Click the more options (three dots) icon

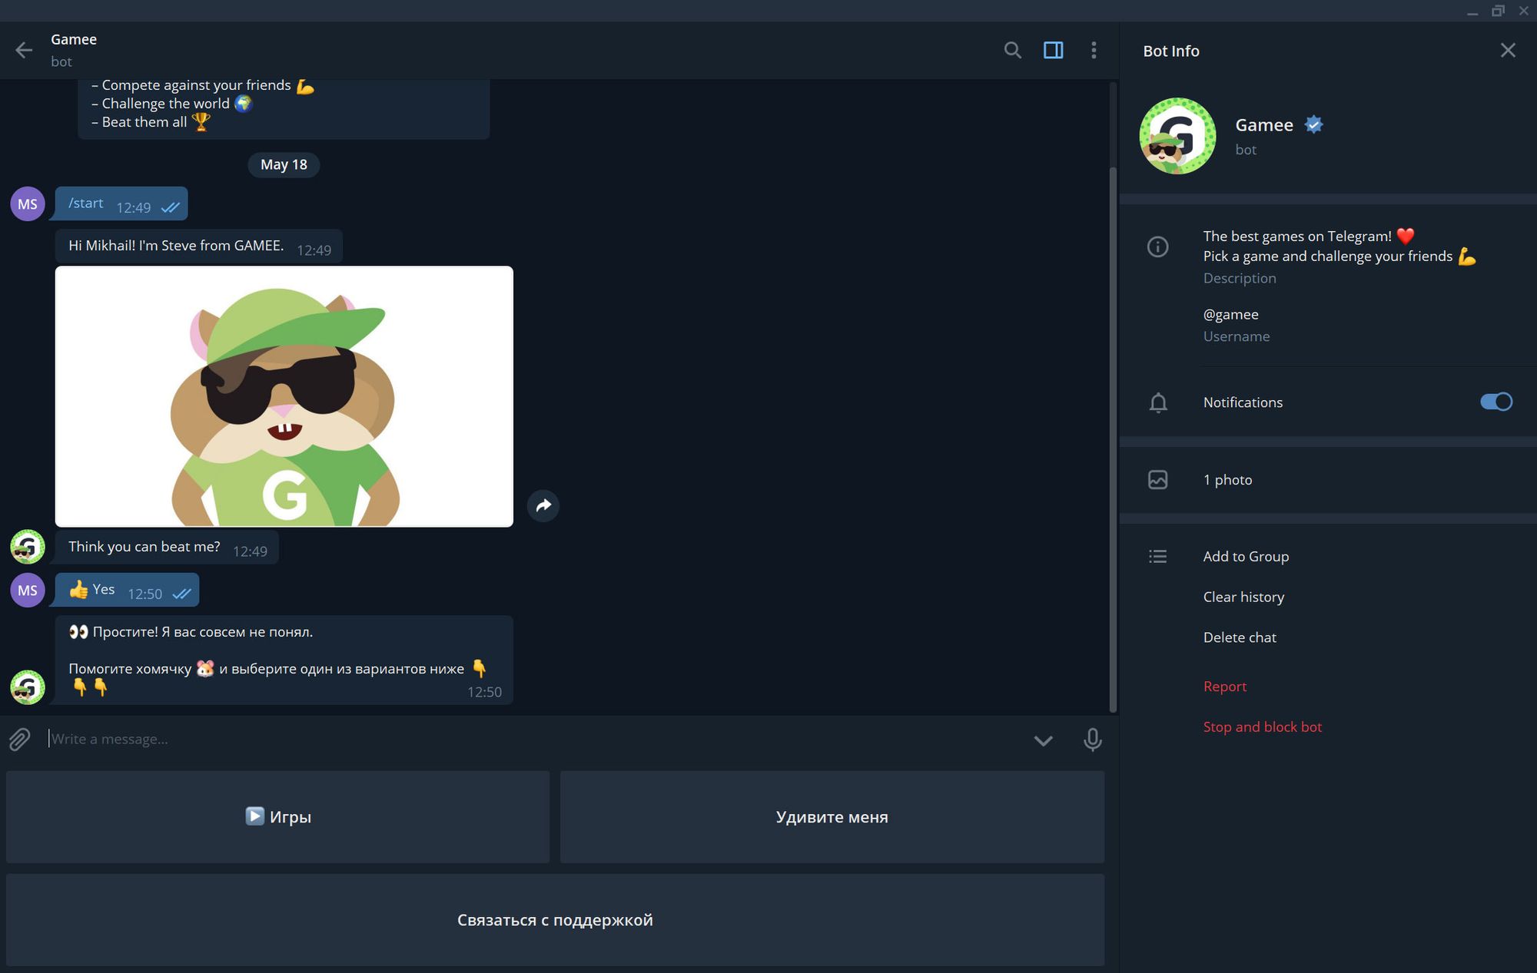pyautogui.click(x=1094, y=49)
